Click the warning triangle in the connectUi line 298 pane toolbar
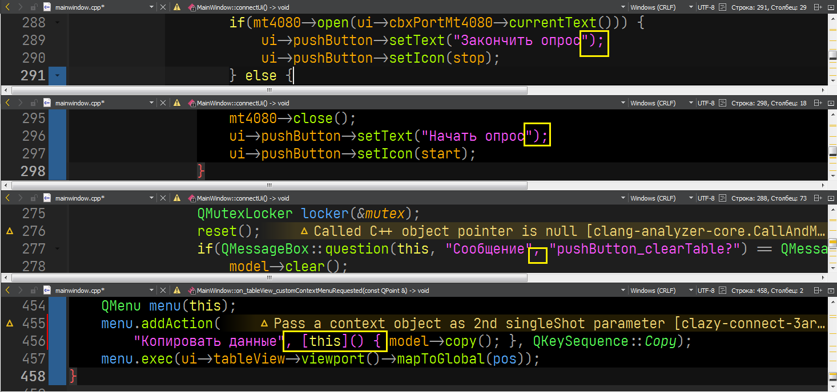This screenshot has height=392, width=837. 177,103
